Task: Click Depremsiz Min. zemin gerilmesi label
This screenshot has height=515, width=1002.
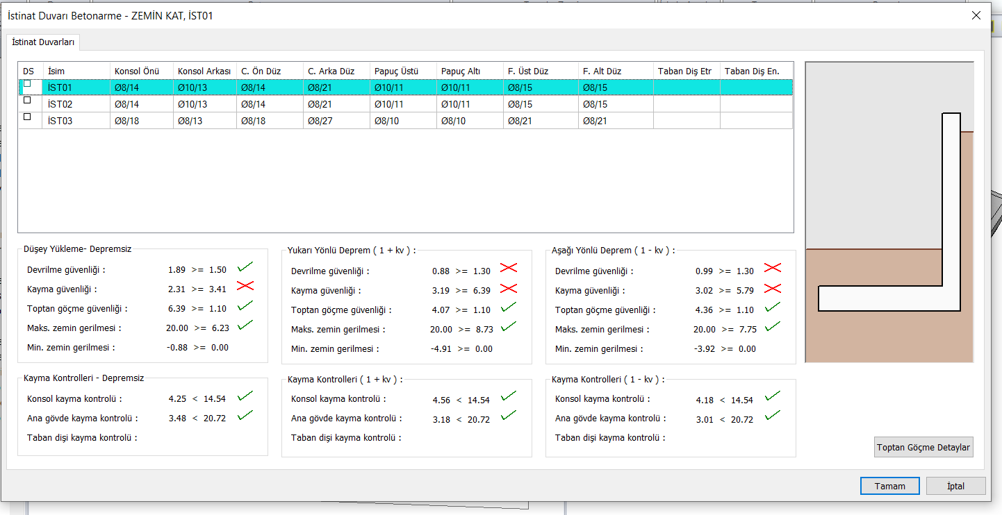Action: [x=71, y=348]
